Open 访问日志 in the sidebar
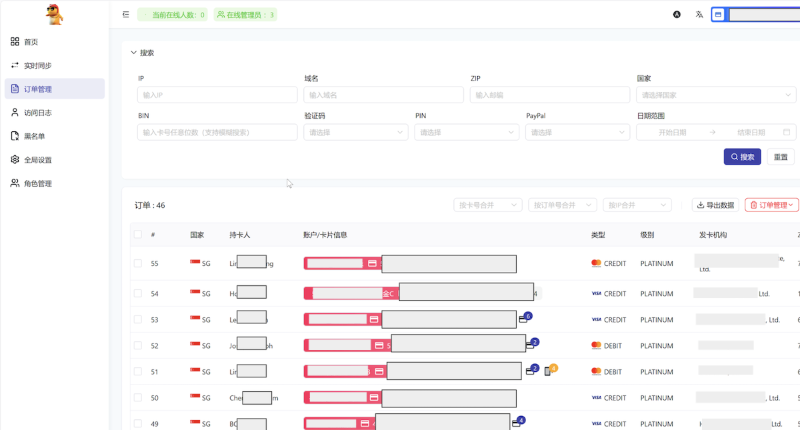Screen dimensions: 800x430 click(55, 113)
